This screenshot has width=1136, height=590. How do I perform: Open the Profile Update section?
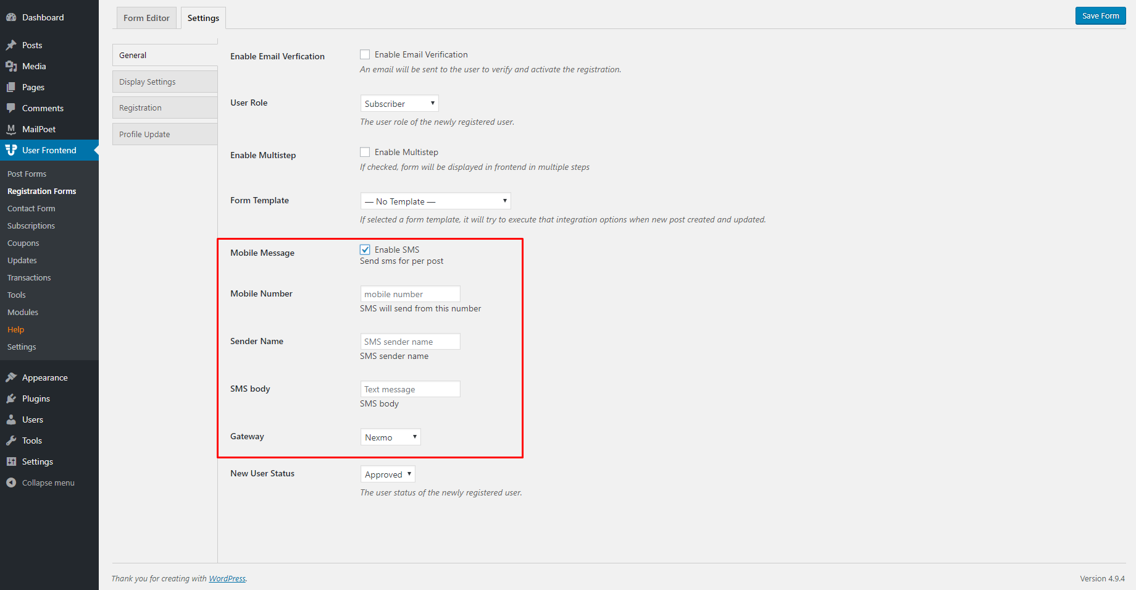165,134
